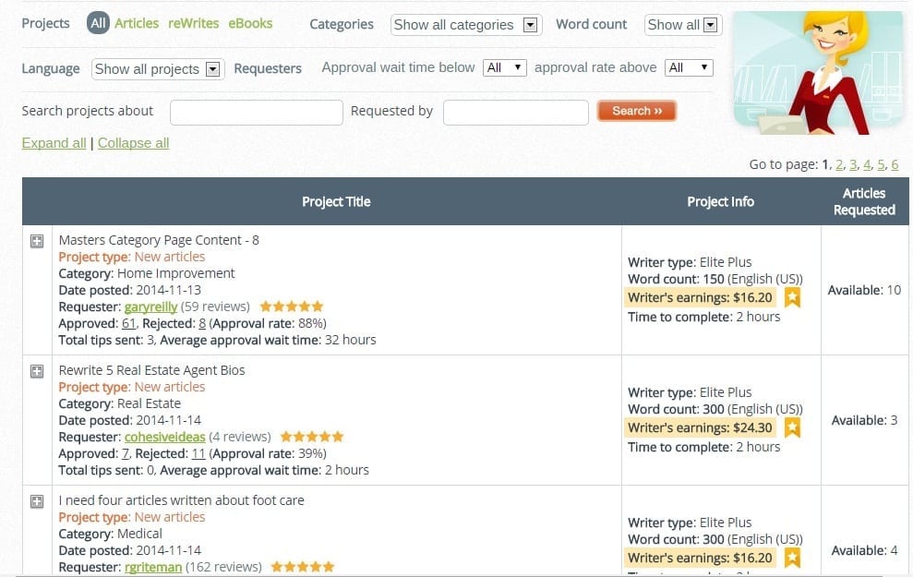
Task: Open the Language Show all projects dropdown
Action: [158, 69]
